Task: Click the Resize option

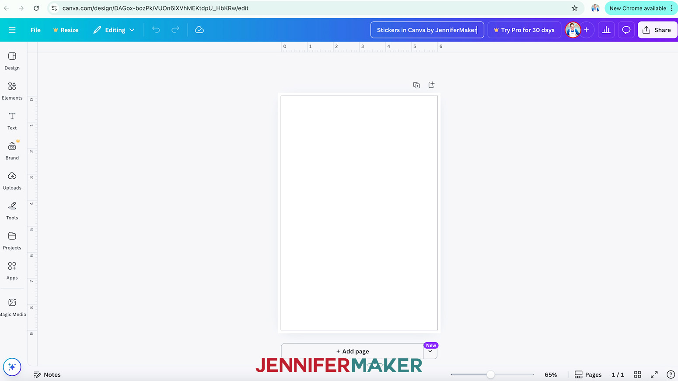Action: click(x=66, y=30)
